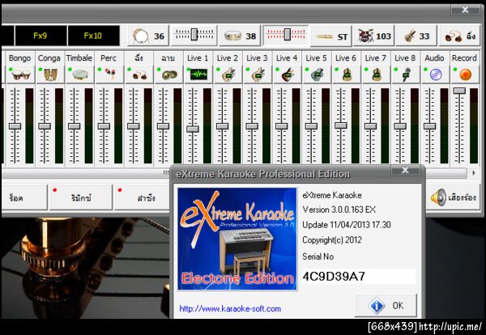Click the Live 1 waveform icon
The image size is (486, 335).
(198, 74)
